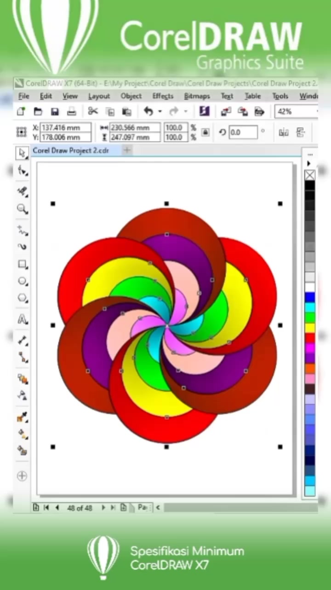Go to the last page
Image resolution: width=331 pixels, height=590 pixels.
coord(113,507)
